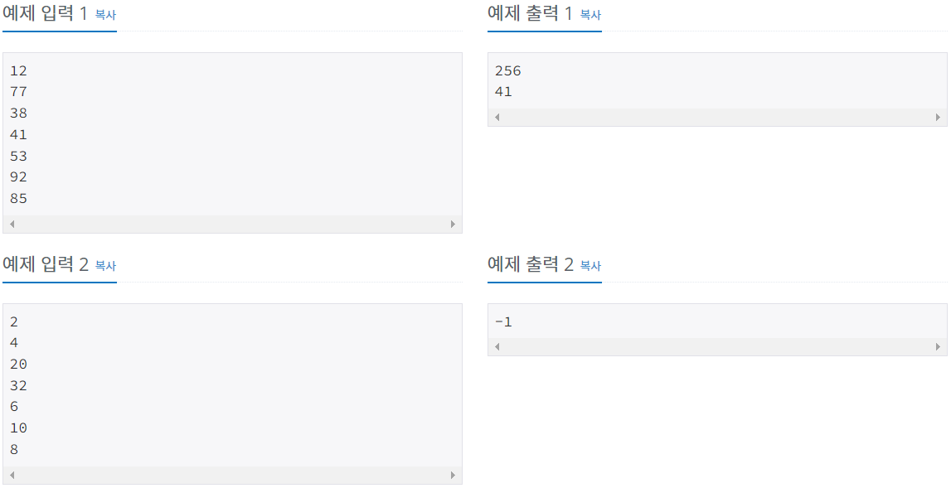Click the 복사 link for 예제 출력 1

[589, 14]
